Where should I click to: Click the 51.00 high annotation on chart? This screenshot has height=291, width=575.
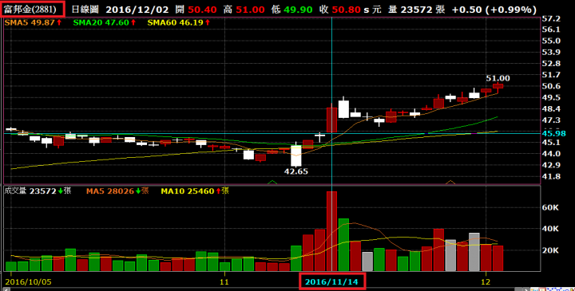tap(498, 78)
